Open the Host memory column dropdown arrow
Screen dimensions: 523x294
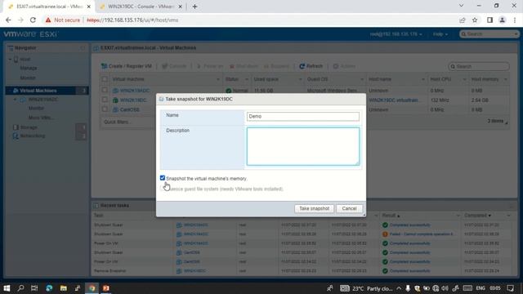coord(505,79)
